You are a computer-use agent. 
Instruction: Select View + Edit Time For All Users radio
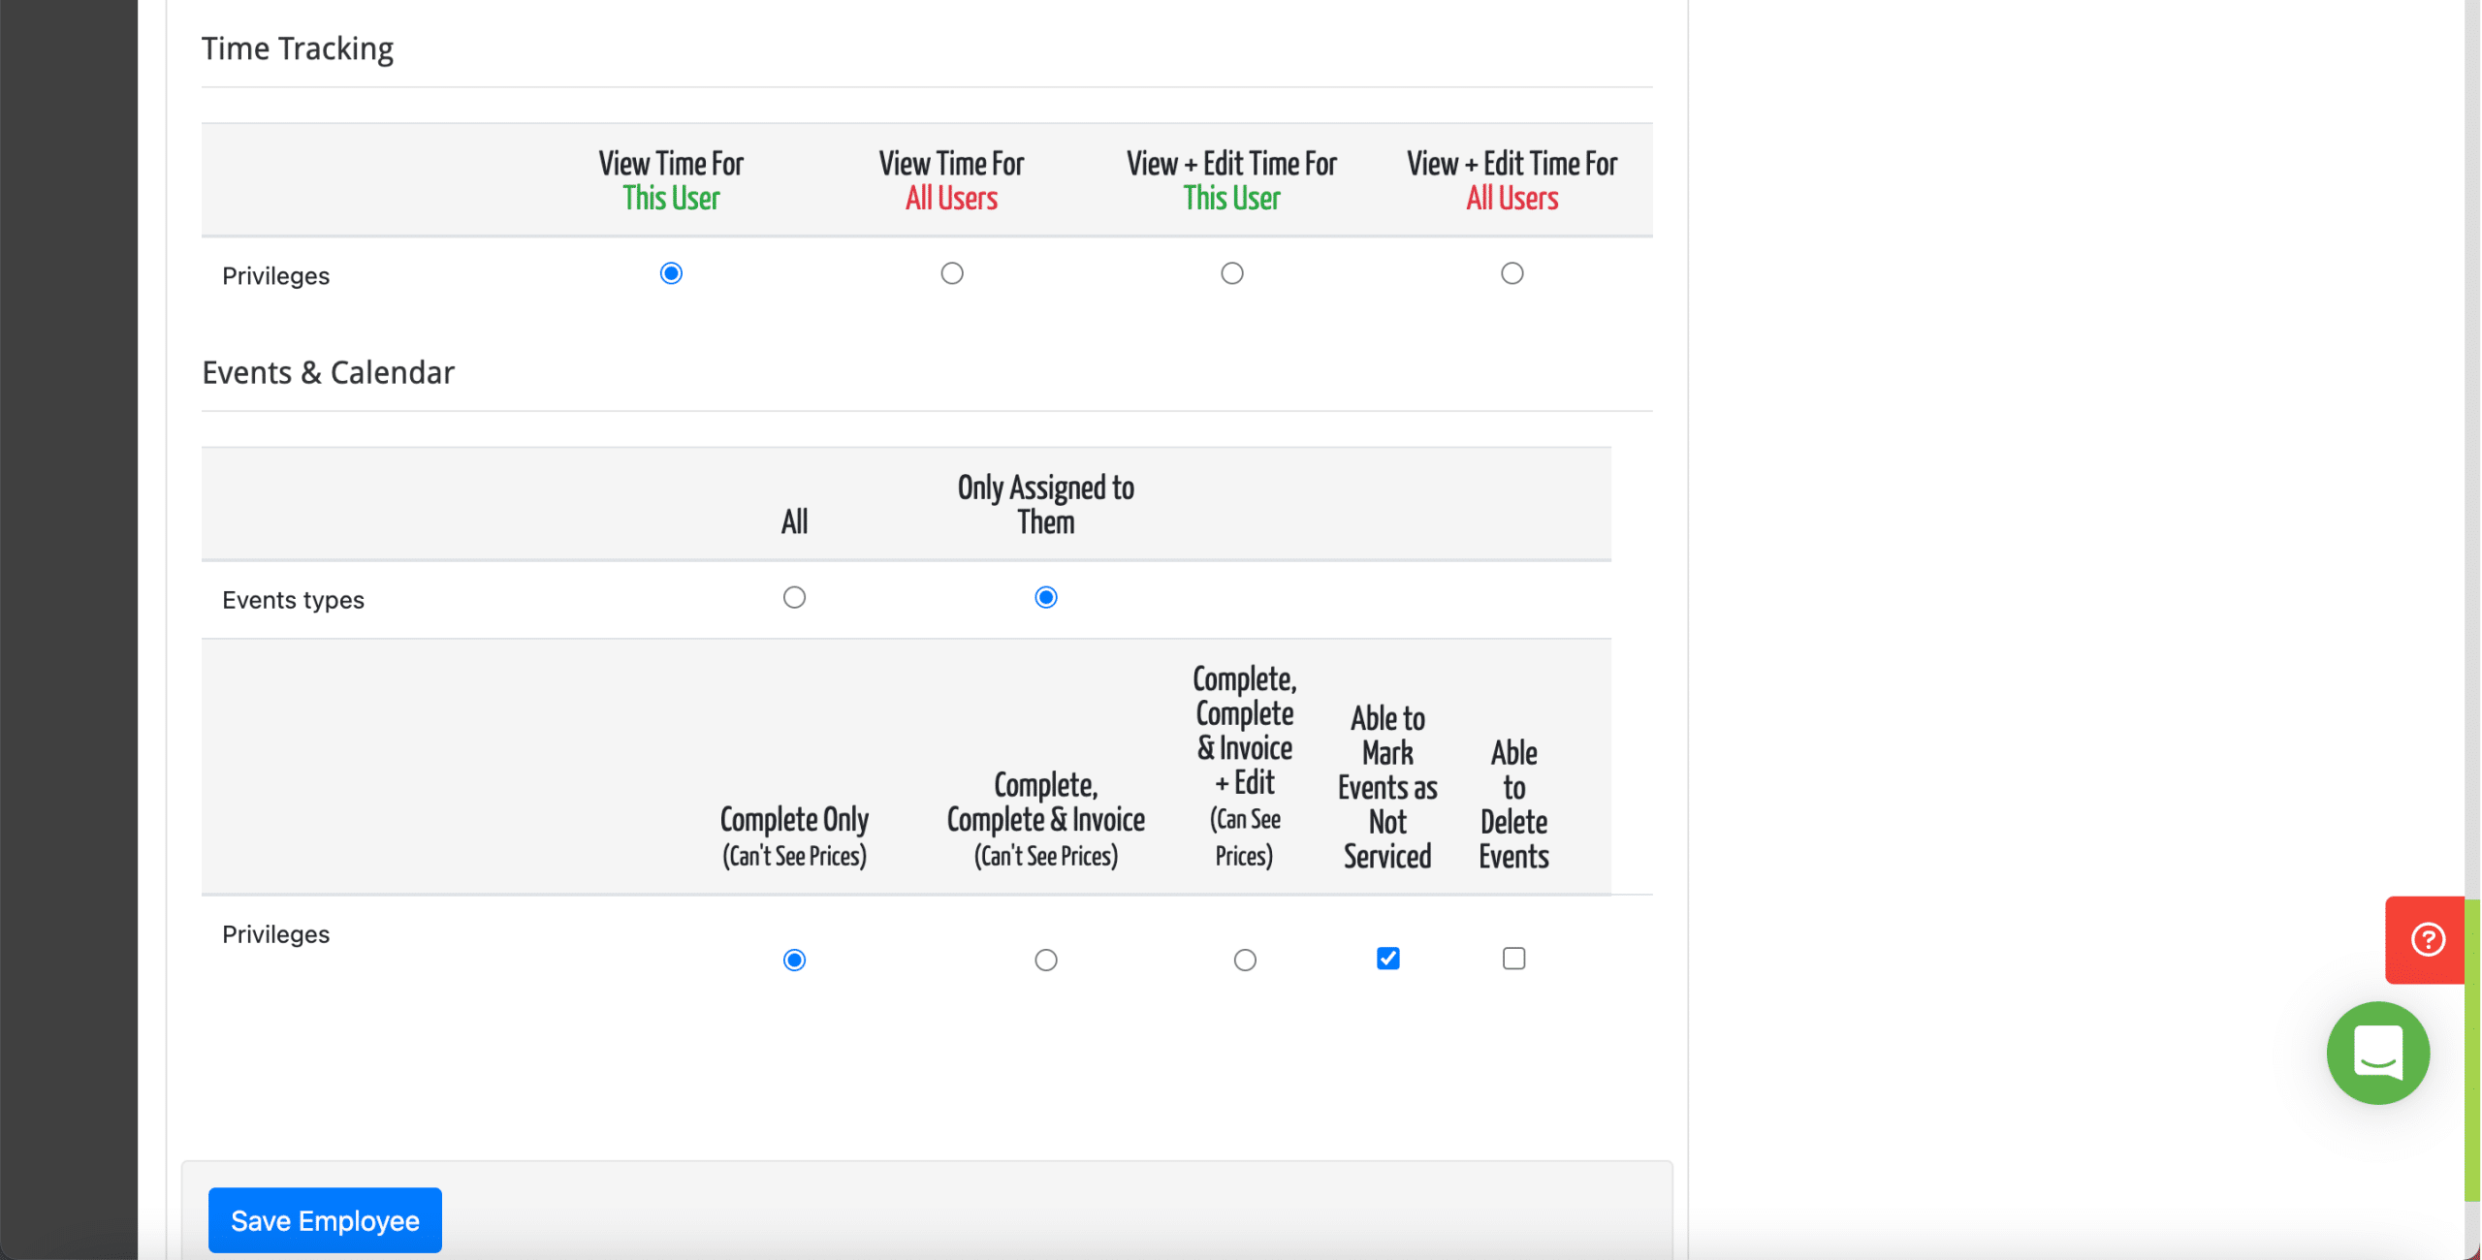[x=1512, y=273]
